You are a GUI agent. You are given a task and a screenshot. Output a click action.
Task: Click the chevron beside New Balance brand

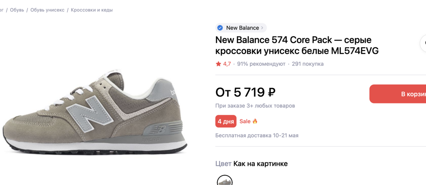click(x=262, y=28)
